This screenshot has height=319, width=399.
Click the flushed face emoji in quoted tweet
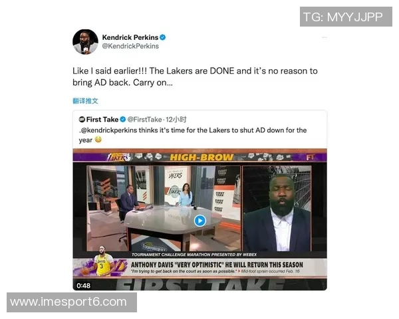(x=98, y=140)
